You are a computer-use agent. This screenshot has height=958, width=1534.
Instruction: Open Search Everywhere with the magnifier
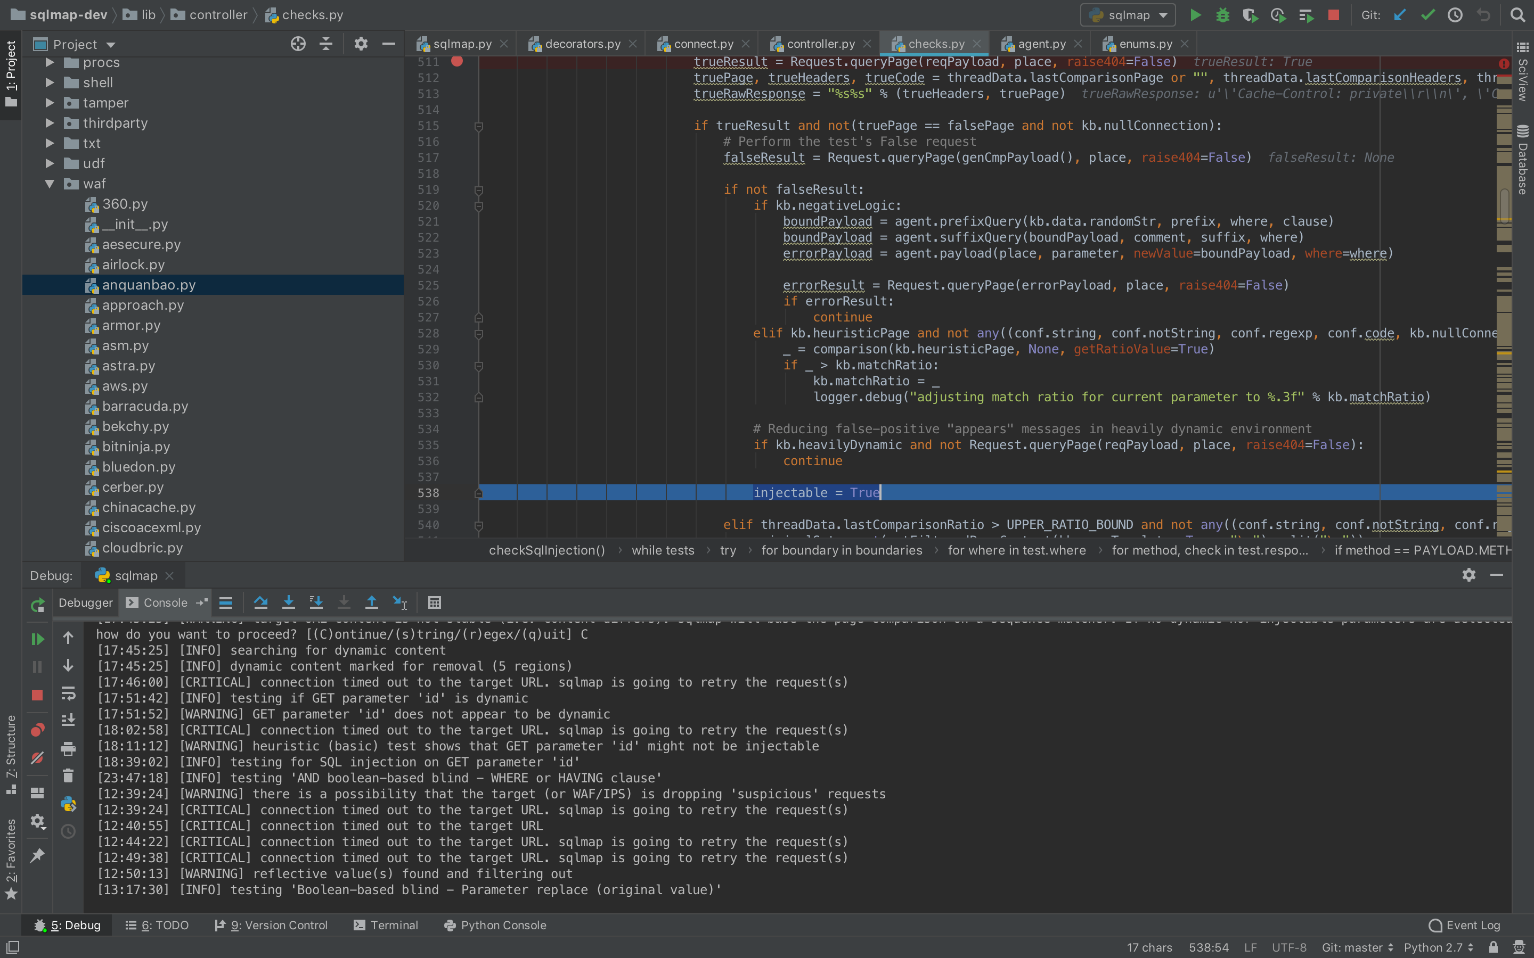click(1518, 14)
